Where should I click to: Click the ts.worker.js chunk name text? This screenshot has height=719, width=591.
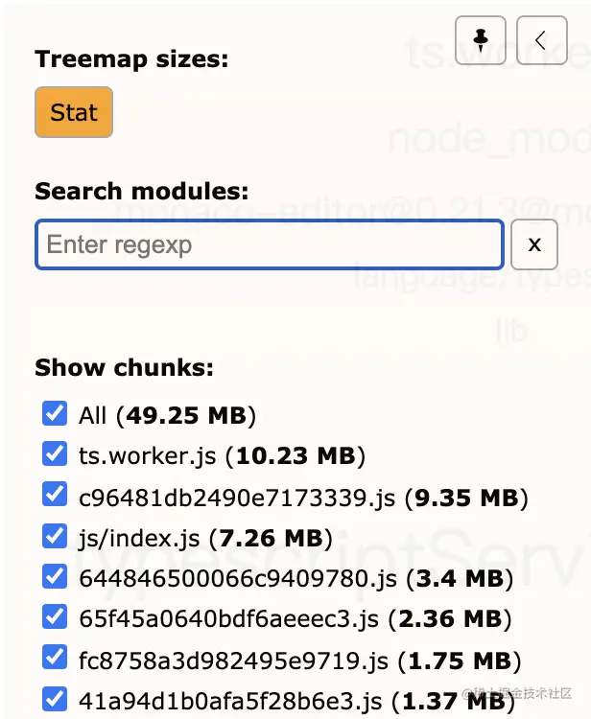149,455
